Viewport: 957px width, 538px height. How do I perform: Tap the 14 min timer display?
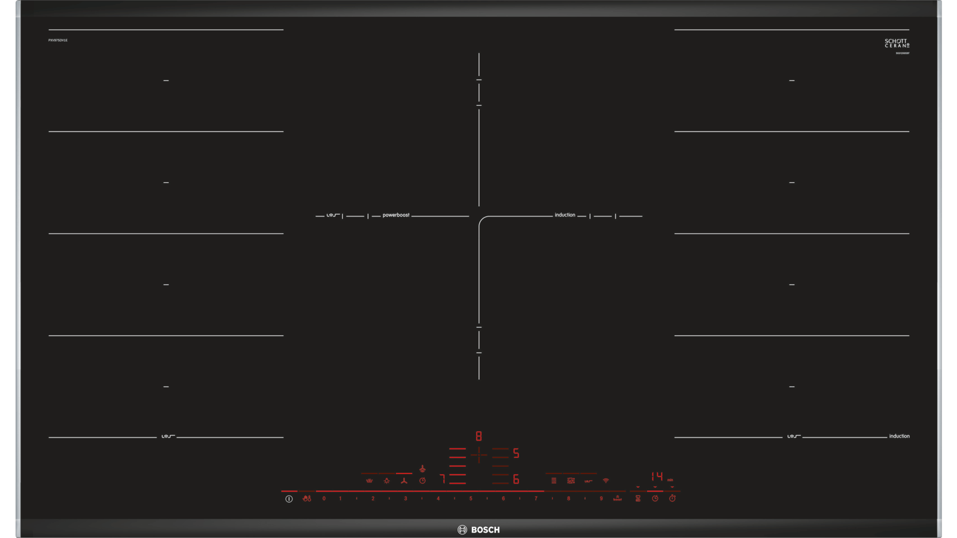tap(662, 476)
